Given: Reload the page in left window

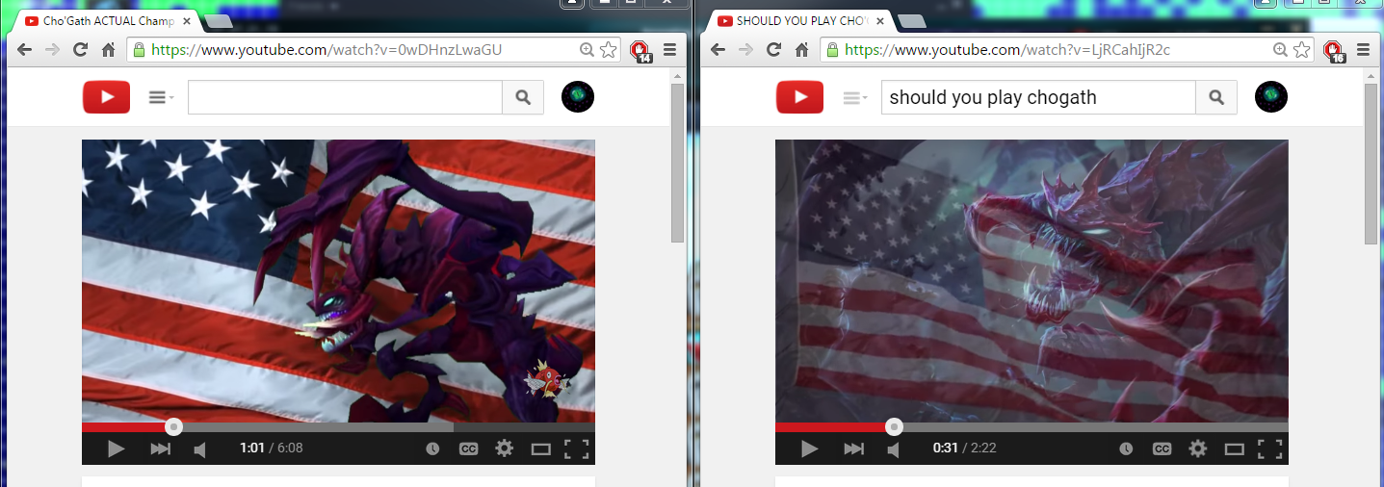Looking at the screenshot, I should [x=80, y=50].
